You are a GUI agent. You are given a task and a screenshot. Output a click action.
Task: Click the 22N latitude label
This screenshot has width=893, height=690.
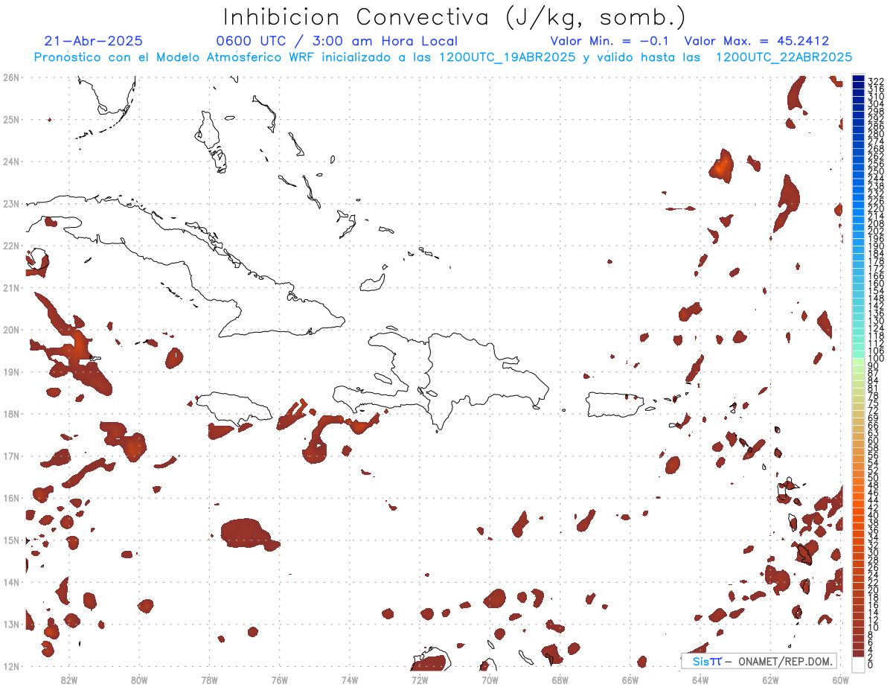[x=11, y=245]
